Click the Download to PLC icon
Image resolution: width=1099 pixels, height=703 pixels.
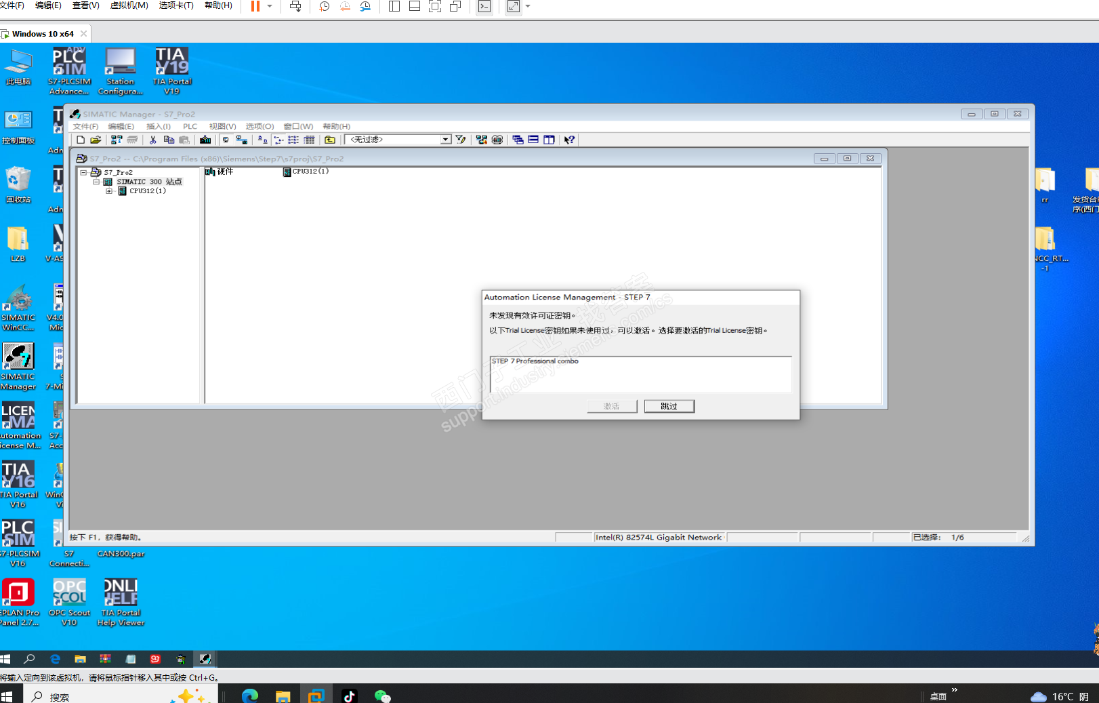(205, 140)
